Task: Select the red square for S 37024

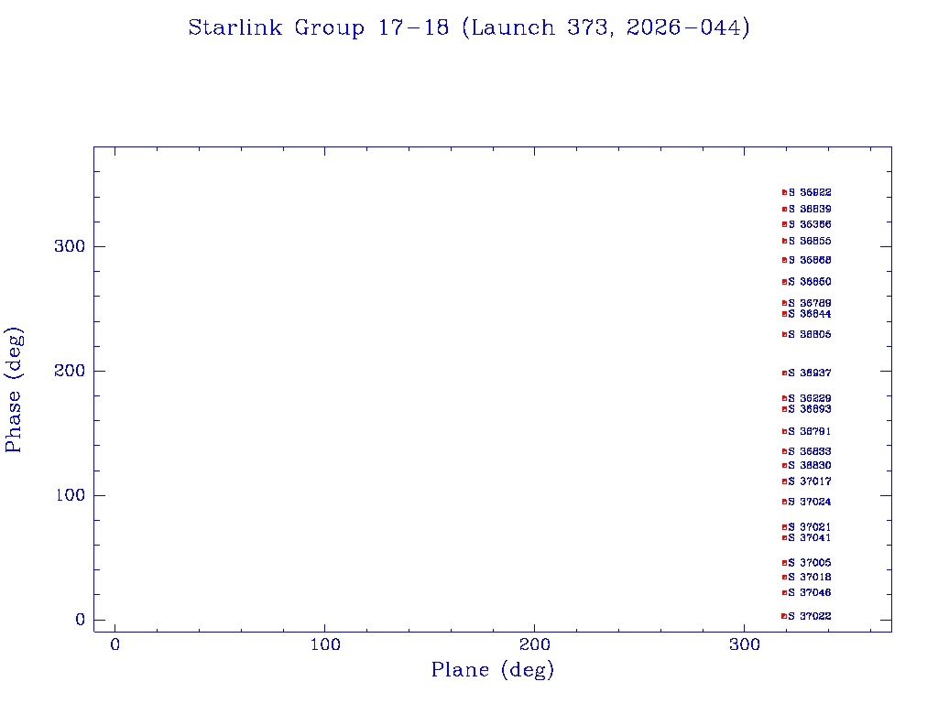Action: 784,502
